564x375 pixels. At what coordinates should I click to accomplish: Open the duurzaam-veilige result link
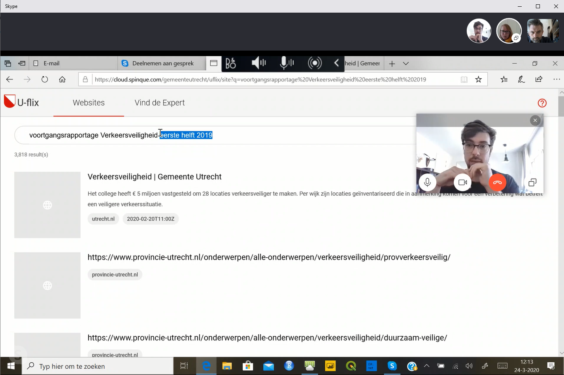pyautogui.click(x=267, y=338)
